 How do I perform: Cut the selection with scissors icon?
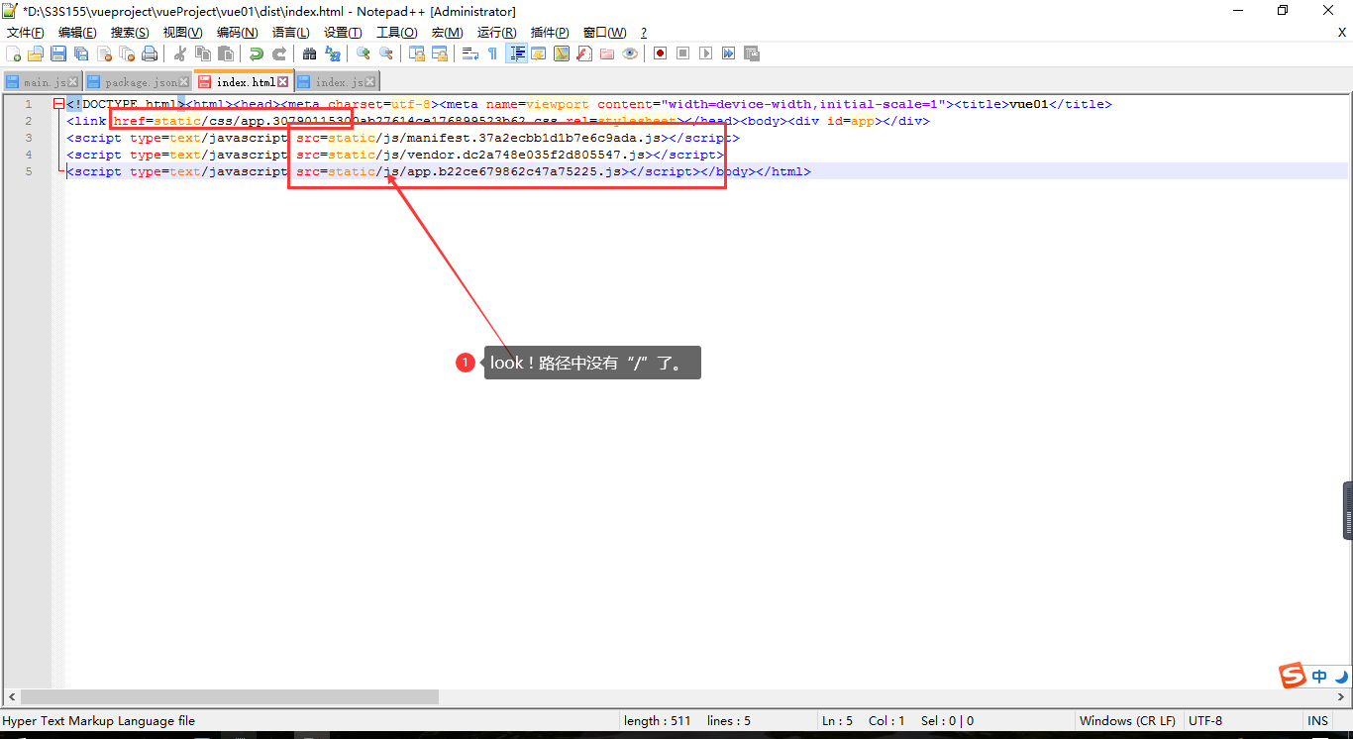[x=180, y=53]
